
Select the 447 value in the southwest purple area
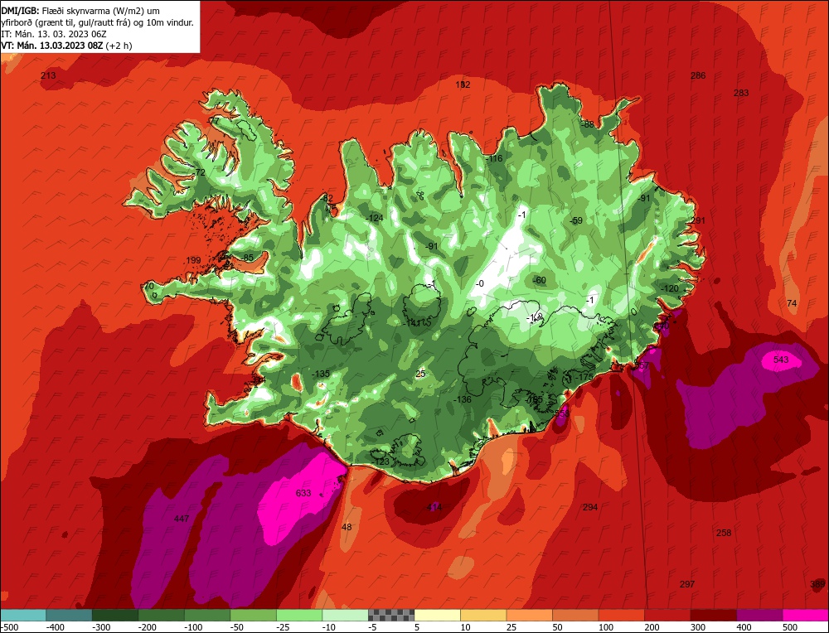[182, 519]
